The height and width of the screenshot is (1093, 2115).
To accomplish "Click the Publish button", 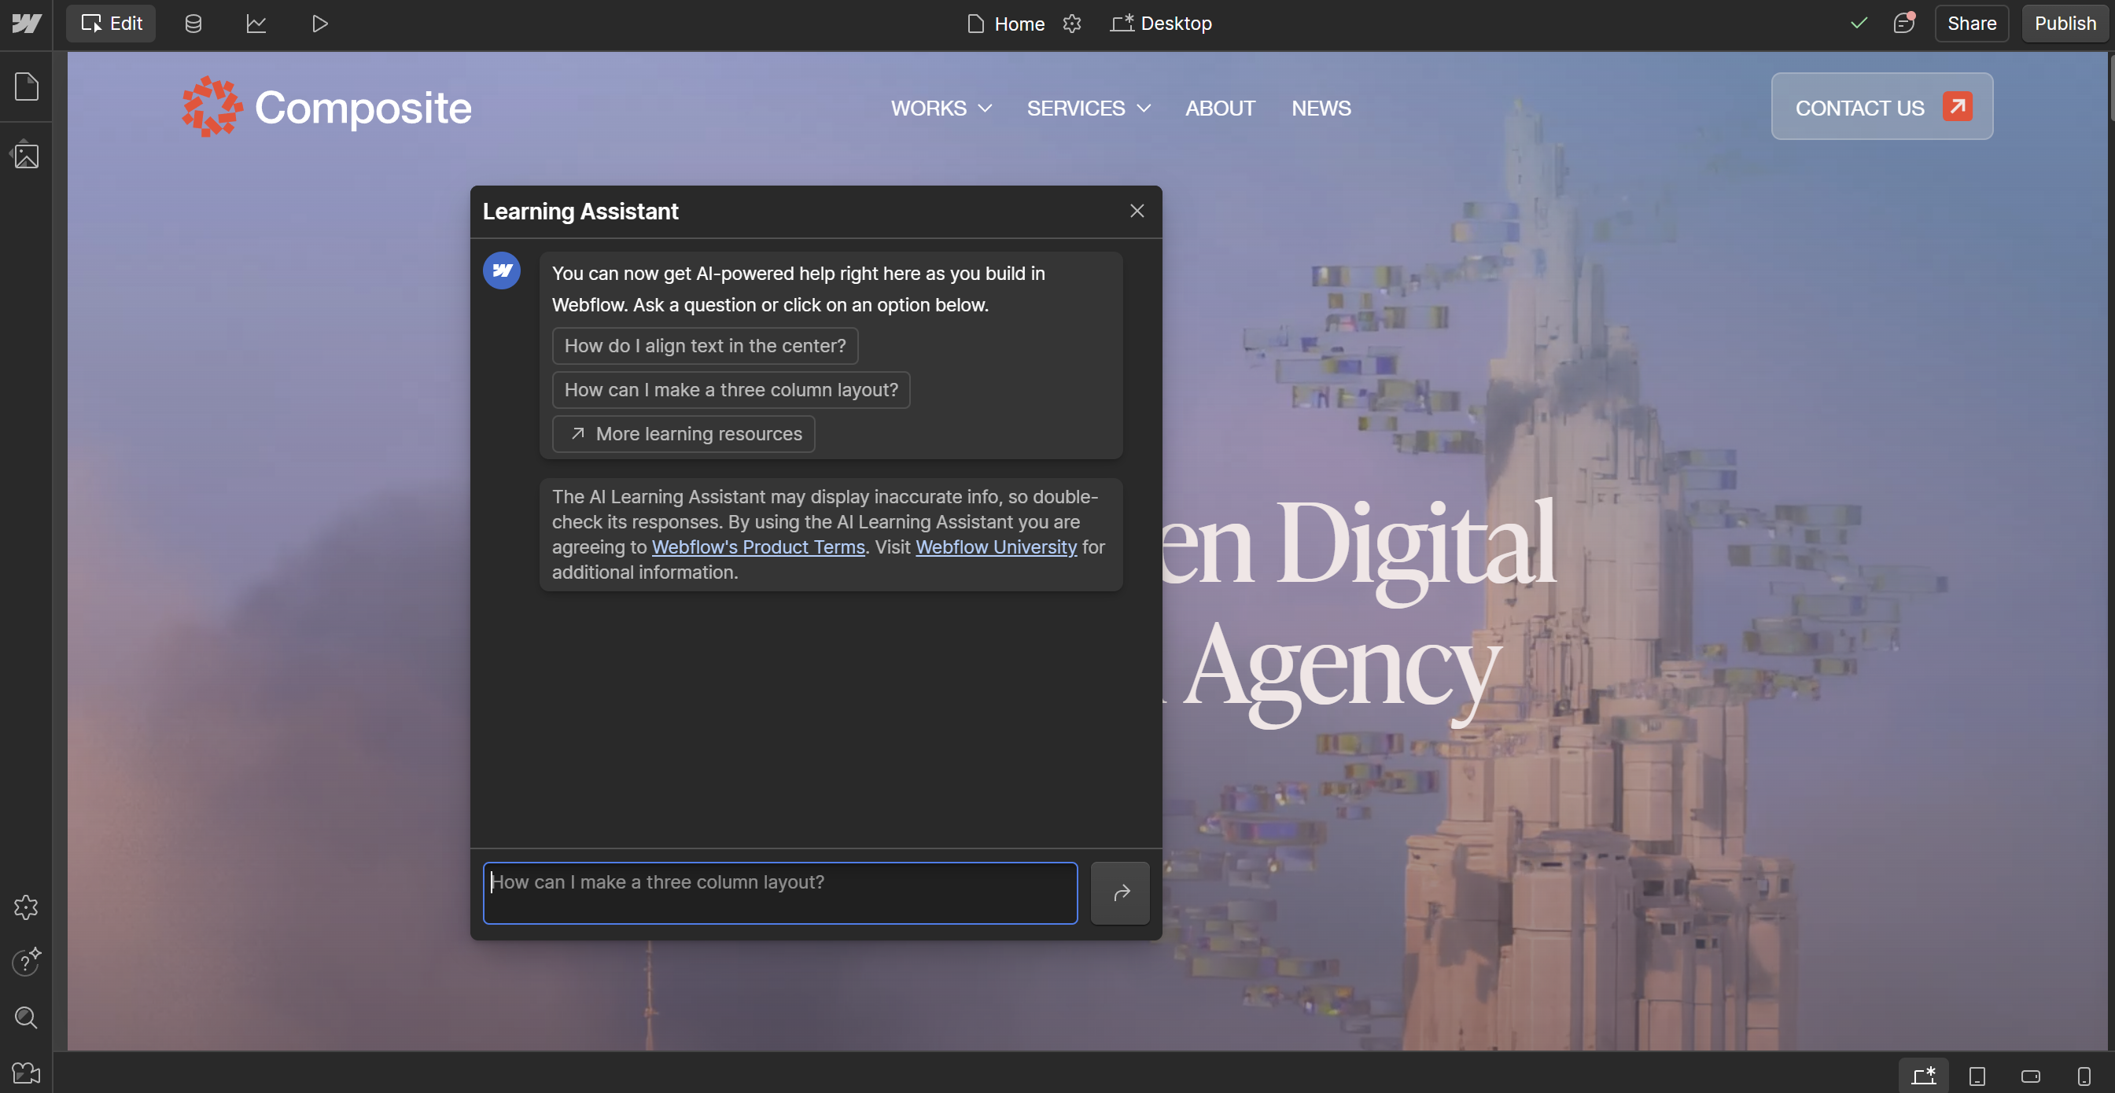I will (2065, 24).
